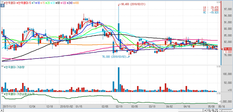
Task: Select the 한국콜마:5 moving average legend
Action: (24, 3)
